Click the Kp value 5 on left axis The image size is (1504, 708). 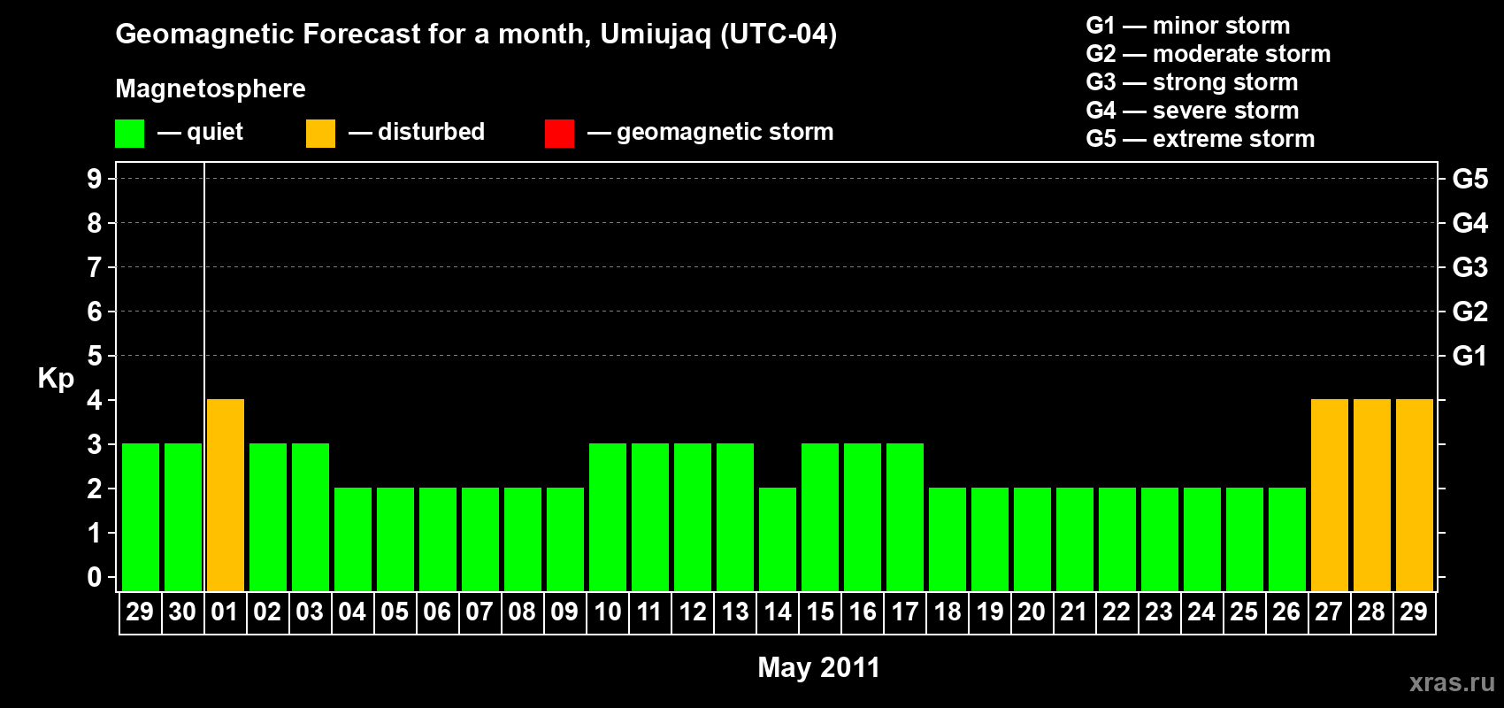point(95,356)
